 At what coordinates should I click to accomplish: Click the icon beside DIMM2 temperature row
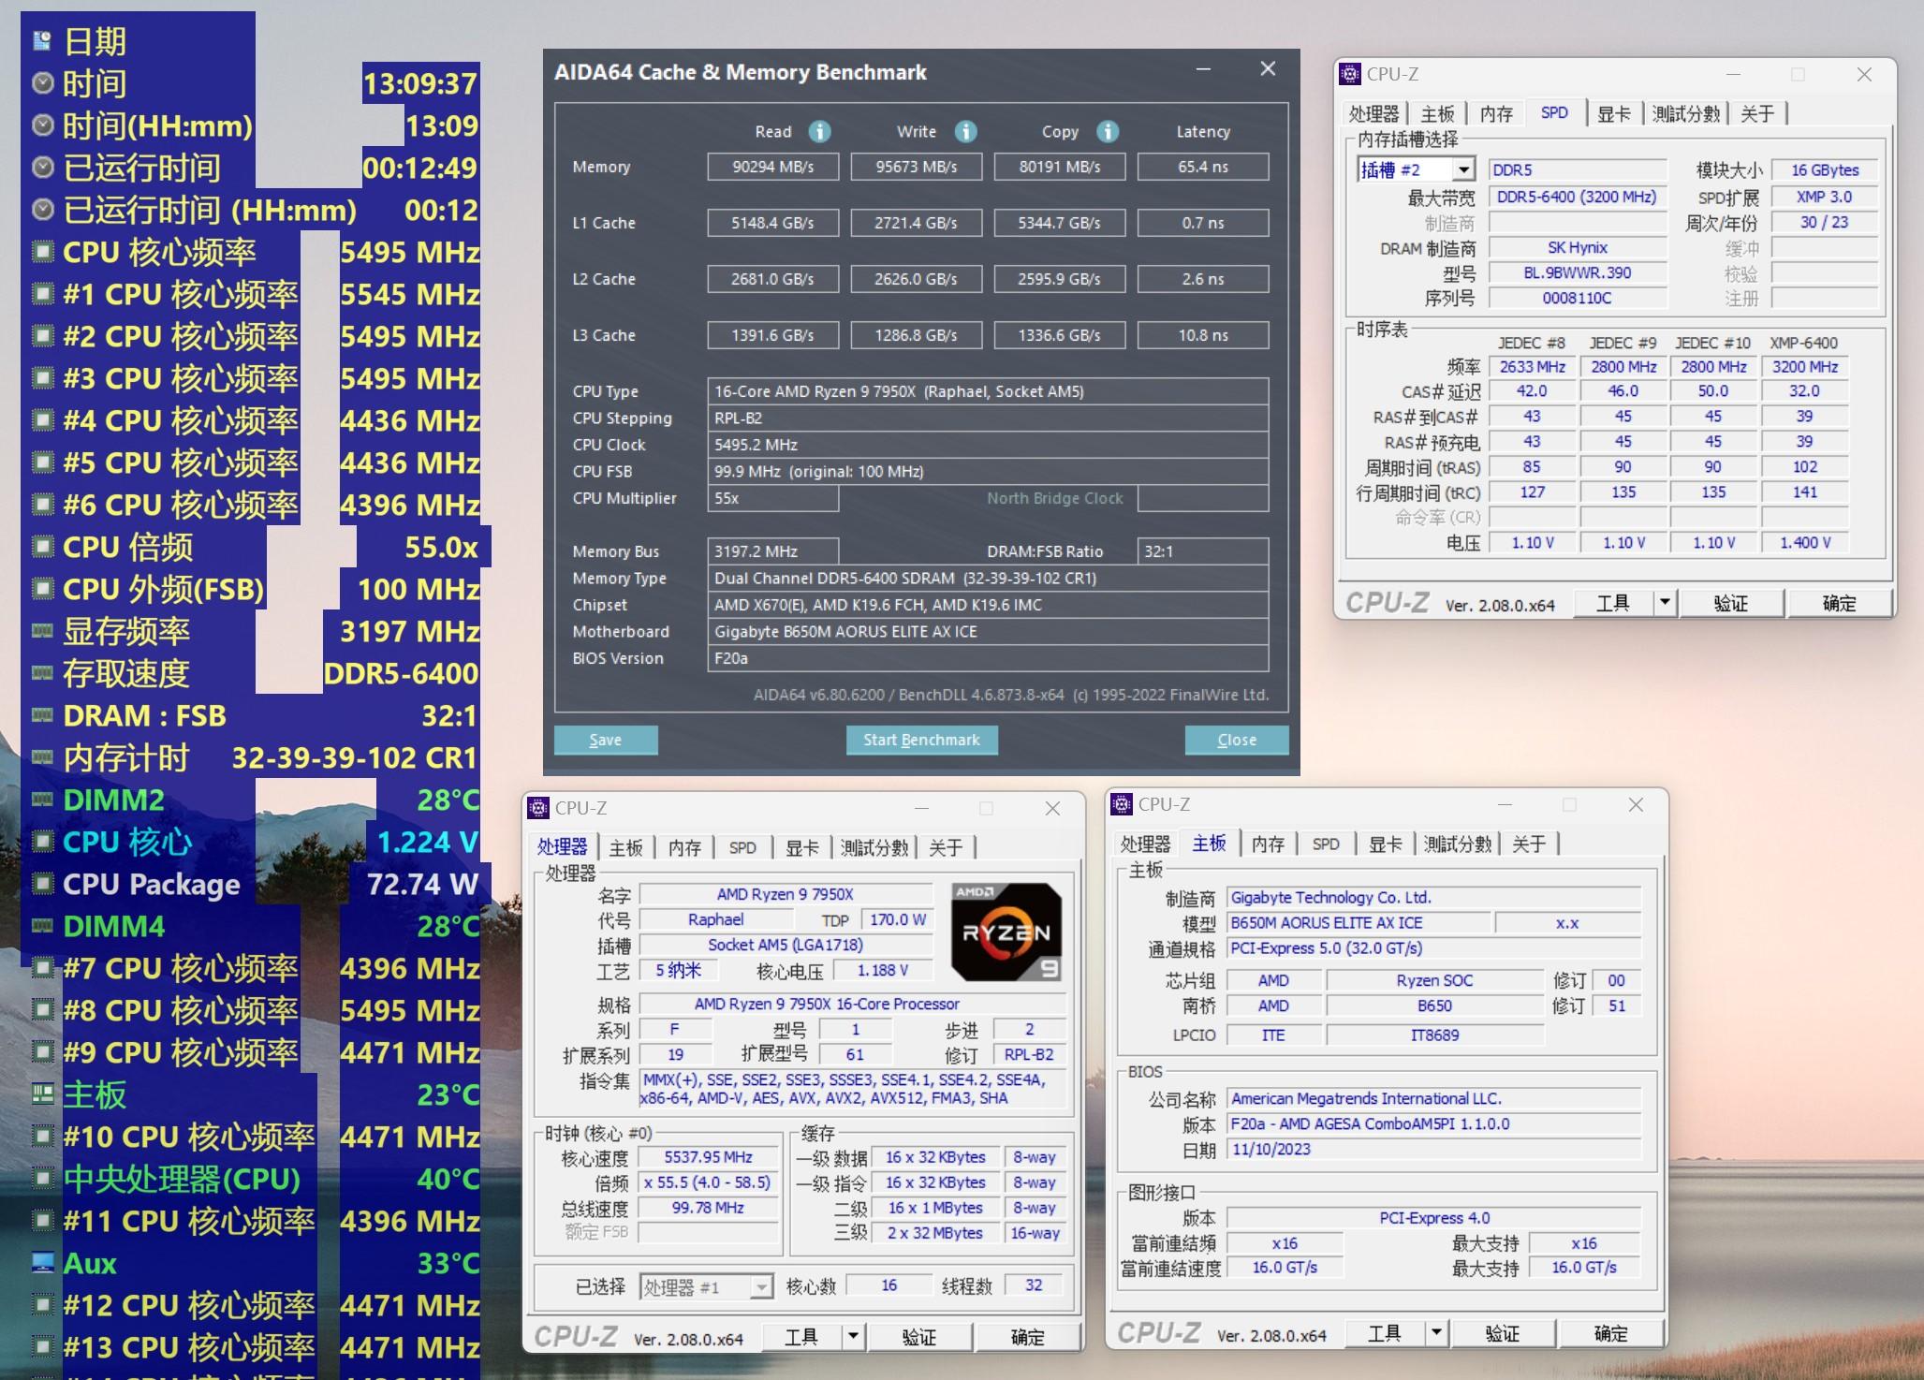[x=42, y=800]
